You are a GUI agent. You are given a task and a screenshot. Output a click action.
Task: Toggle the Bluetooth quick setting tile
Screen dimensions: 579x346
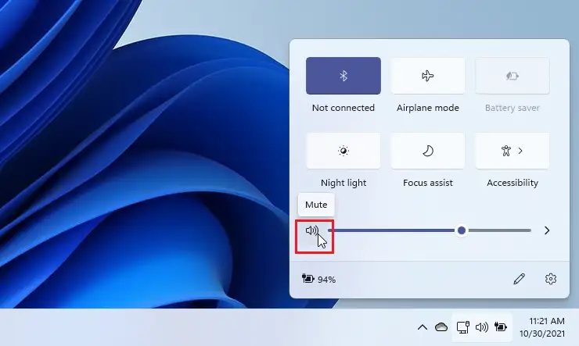tap(343, 76)
